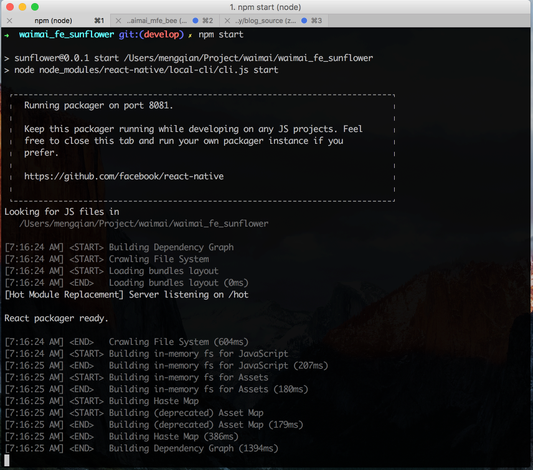Click the path under "Looking for JS files in"
The width and height of the screenshot is (533, 470).
[x=144, y=223]
